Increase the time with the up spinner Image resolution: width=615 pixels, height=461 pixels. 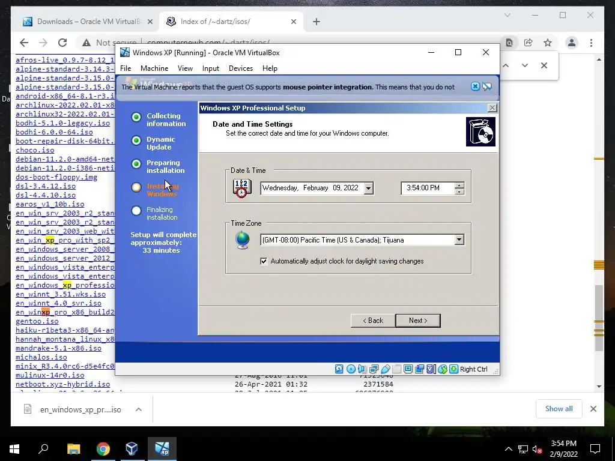459,185
